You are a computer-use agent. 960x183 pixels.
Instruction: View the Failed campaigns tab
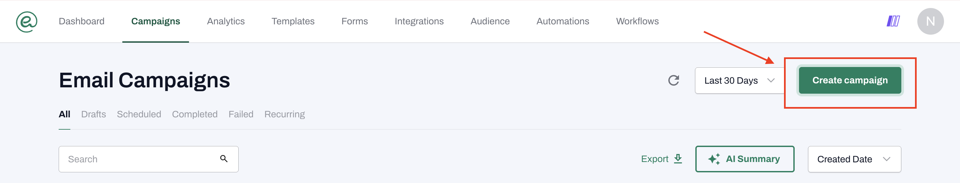click(241, 114)
